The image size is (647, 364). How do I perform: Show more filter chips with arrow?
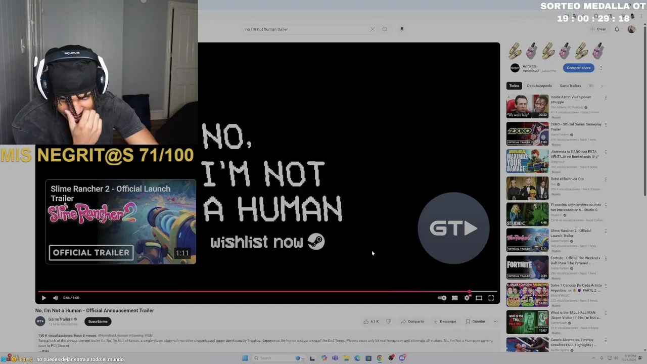pos(602,86)
